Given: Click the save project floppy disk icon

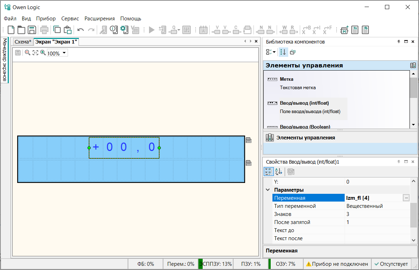Looking at the screenshot, I should coord(32,30).
